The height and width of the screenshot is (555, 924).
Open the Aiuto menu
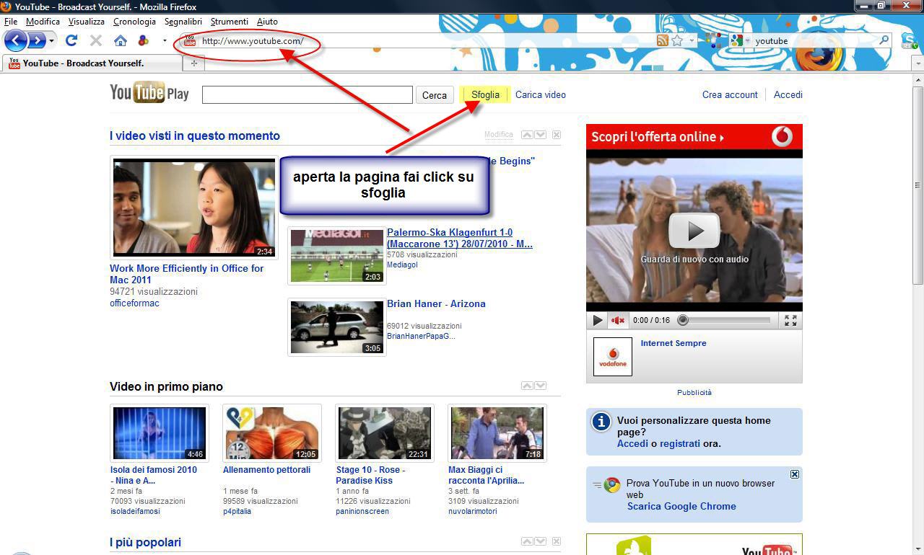[x=267, y=22]
